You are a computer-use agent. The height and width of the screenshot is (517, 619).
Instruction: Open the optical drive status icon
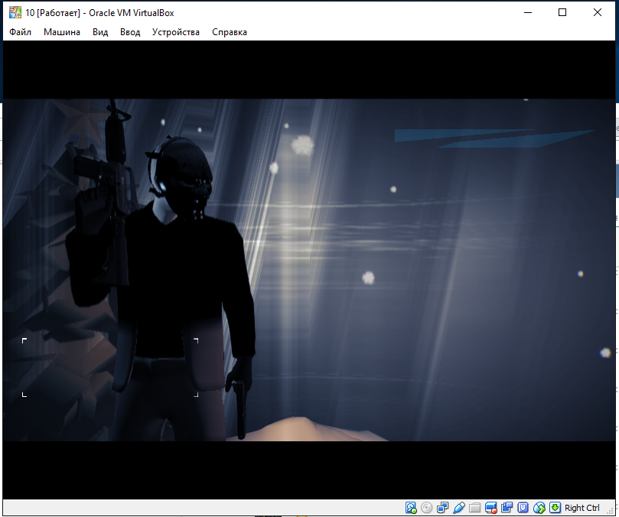426,508
